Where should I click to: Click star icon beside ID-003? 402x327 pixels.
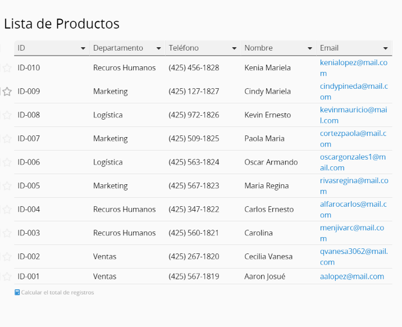point(7,233)
